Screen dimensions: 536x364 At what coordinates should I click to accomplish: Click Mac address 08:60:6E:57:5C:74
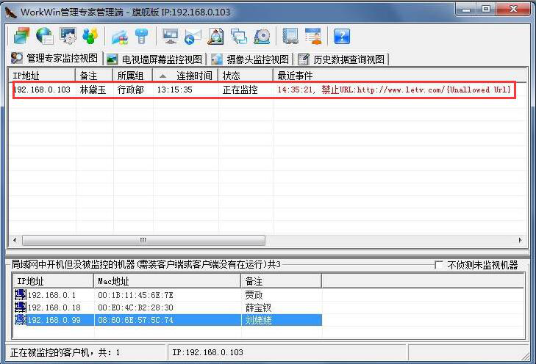coord(135,320)
